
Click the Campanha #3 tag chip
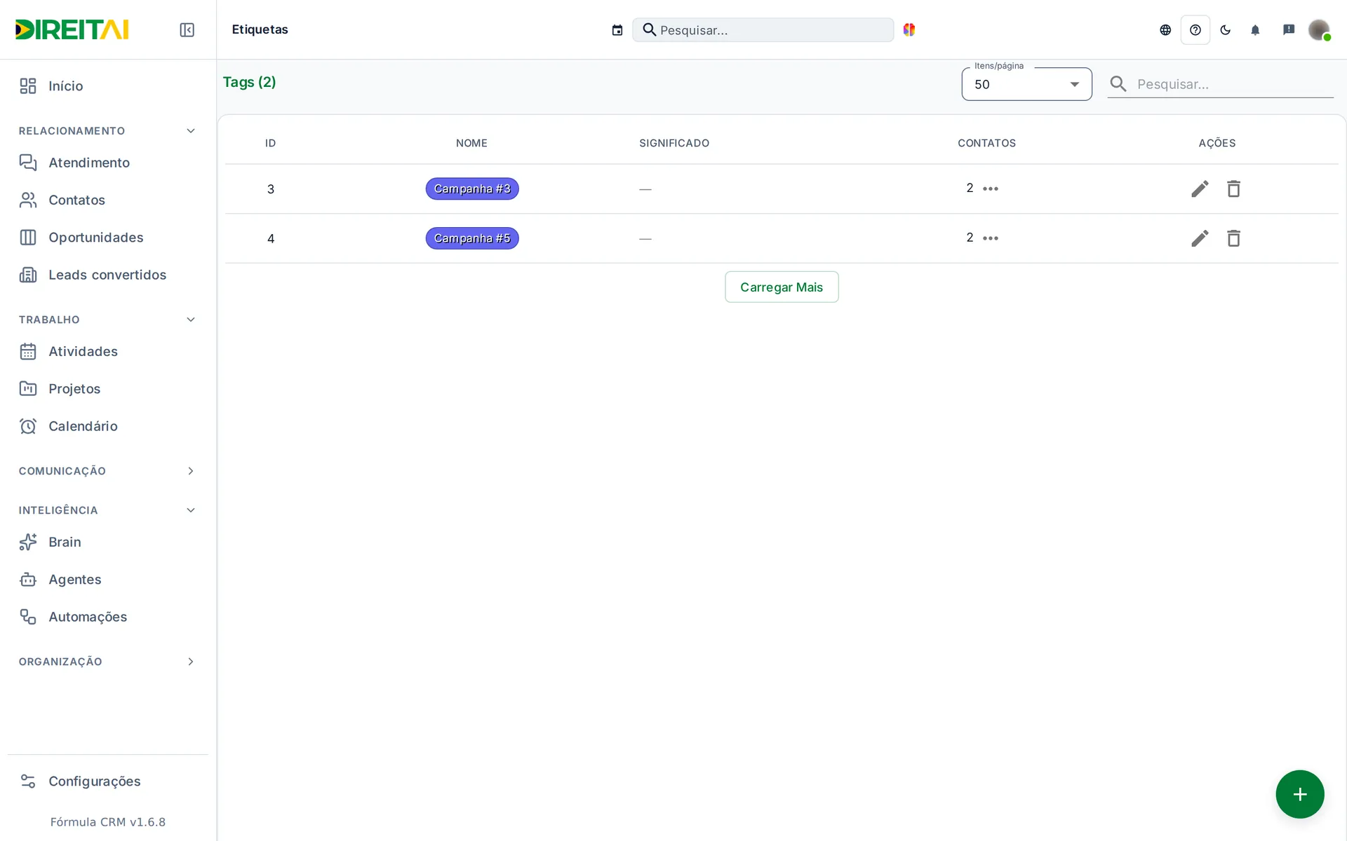coord(472,189)
